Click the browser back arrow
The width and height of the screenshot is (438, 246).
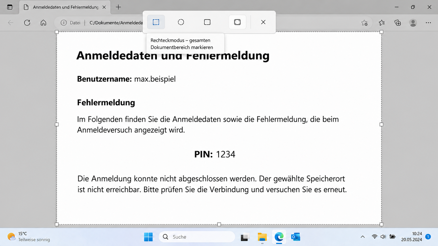pyautogui.click(x=11, y=23)
